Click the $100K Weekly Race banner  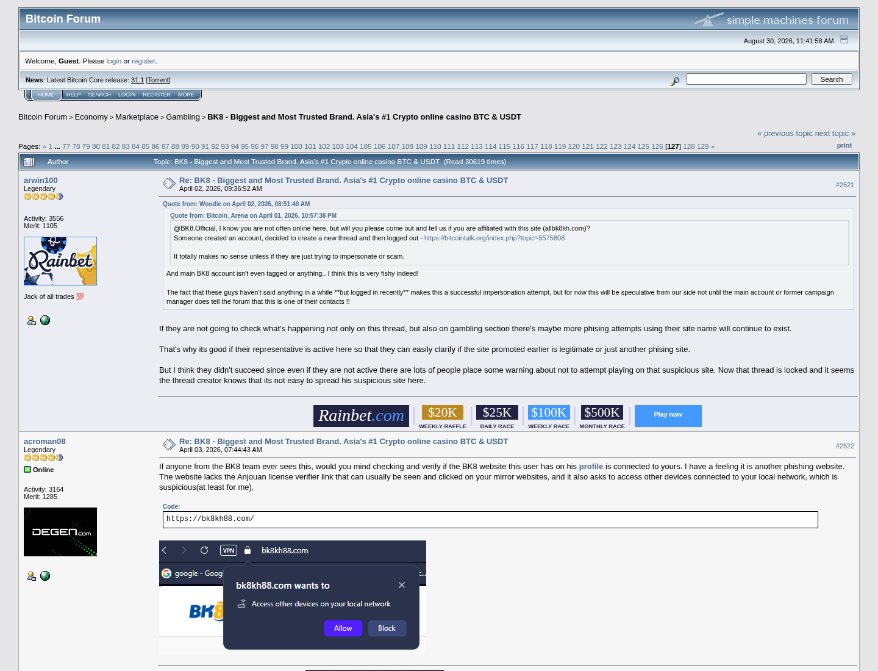click(x=549, y=417)
